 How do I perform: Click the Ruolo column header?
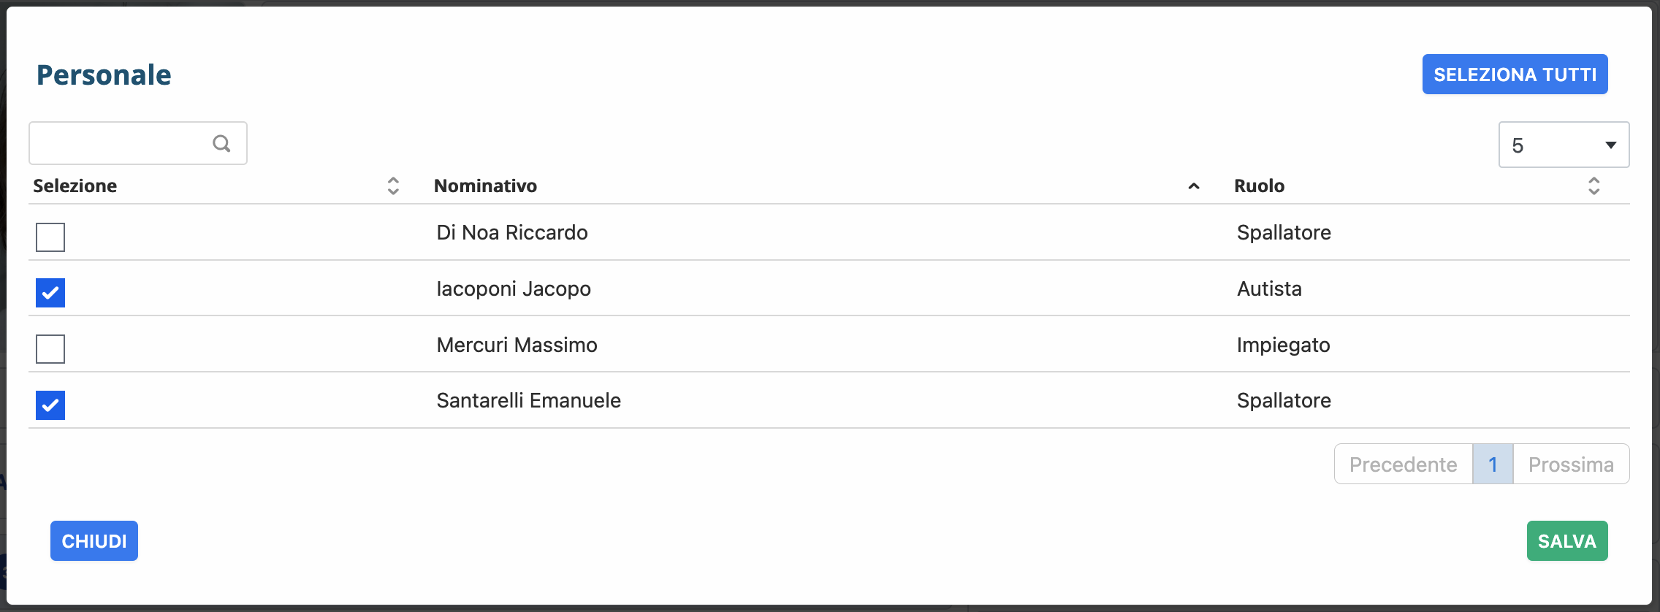pyautogui.click(x=1259, y=185)
